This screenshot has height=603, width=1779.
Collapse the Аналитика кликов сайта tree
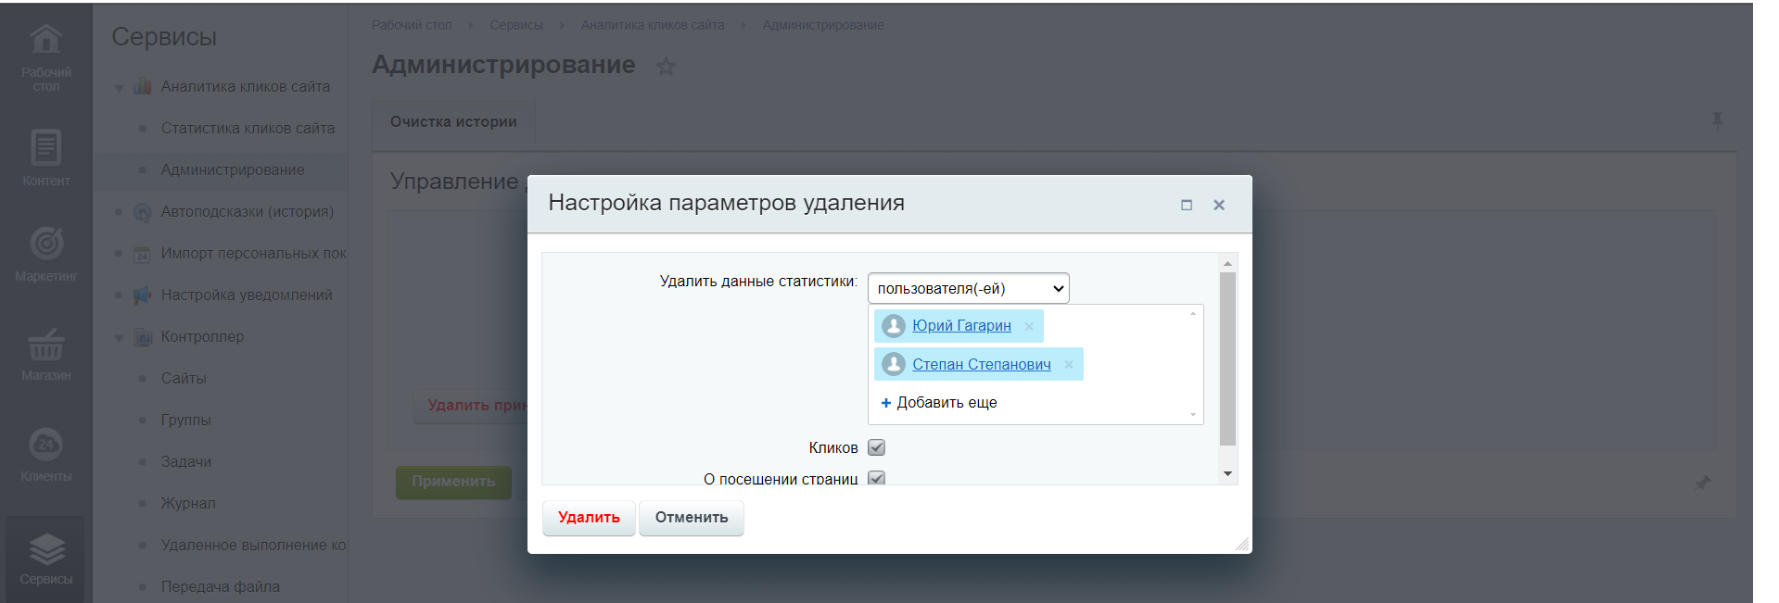click(x=119, y=88)
